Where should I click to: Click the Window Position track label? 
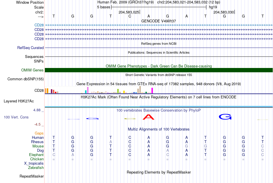[x=30, y=2]
